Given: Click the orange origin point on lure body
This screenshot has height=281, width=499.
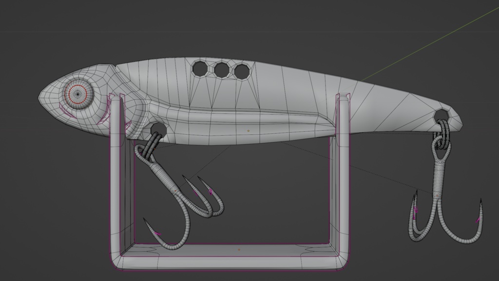Looking at the screenshot, I should point(248,131).
